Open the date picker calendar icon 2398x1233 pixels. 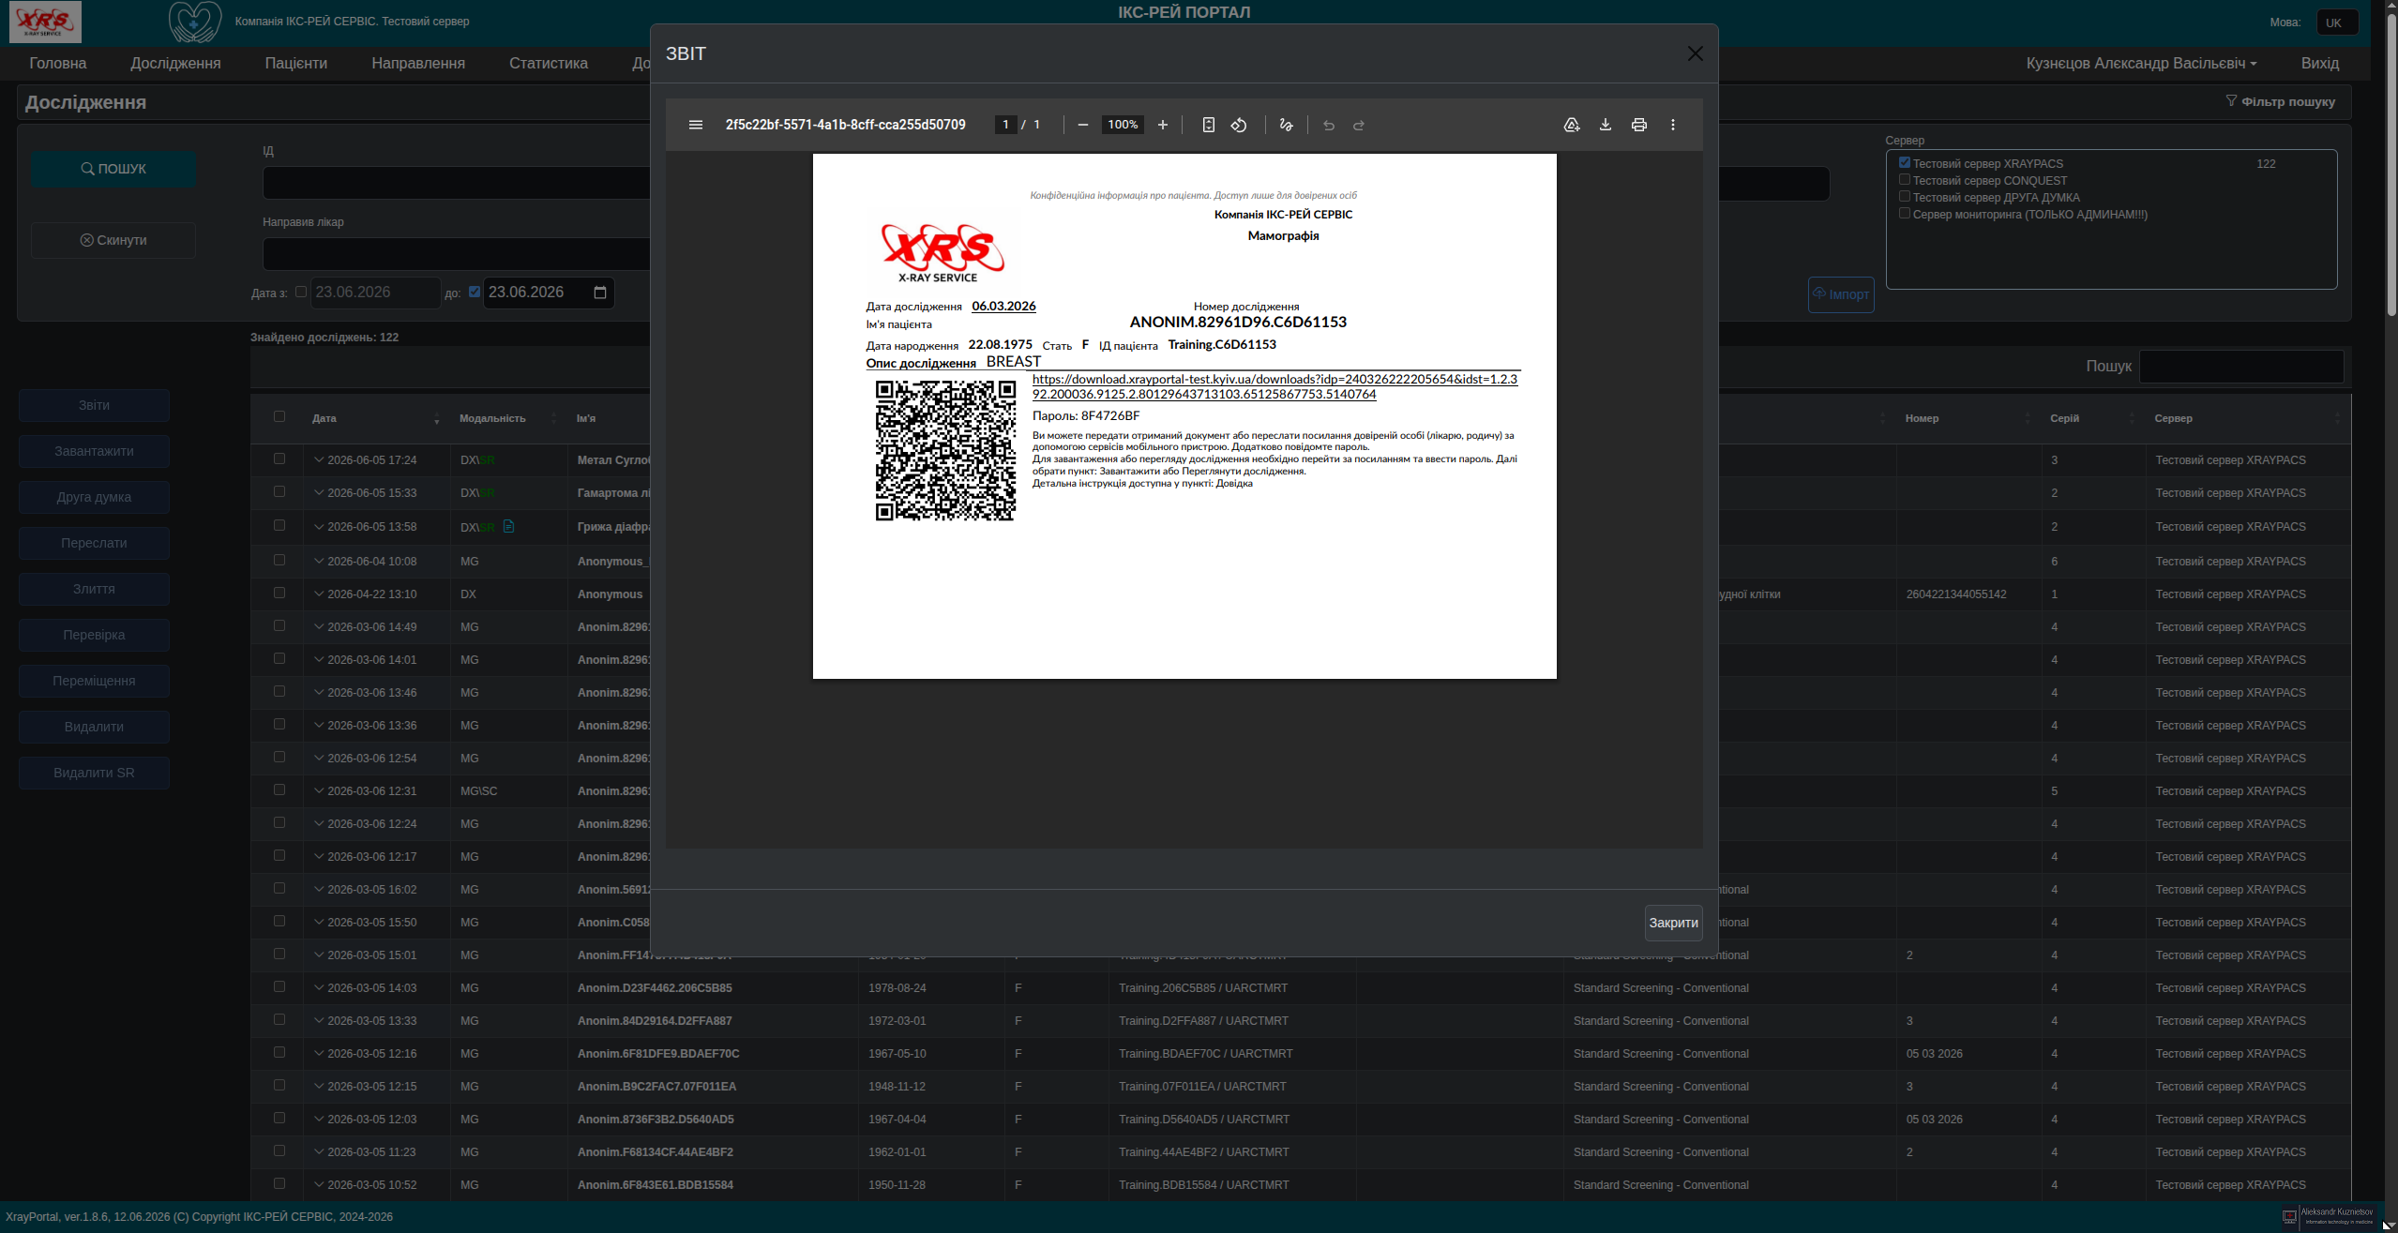click(600, 293)
